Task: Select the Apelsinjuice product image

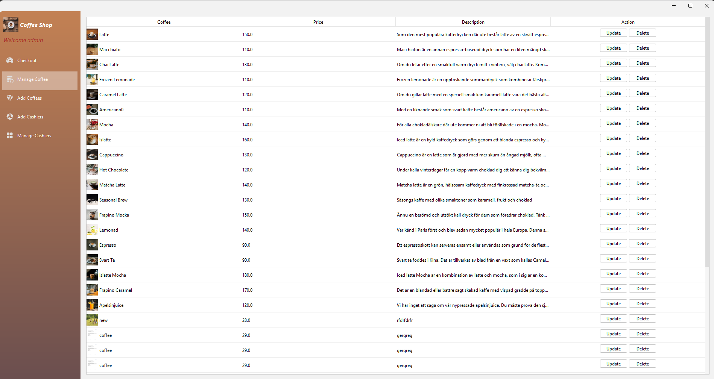Action: tap(92, 305)
